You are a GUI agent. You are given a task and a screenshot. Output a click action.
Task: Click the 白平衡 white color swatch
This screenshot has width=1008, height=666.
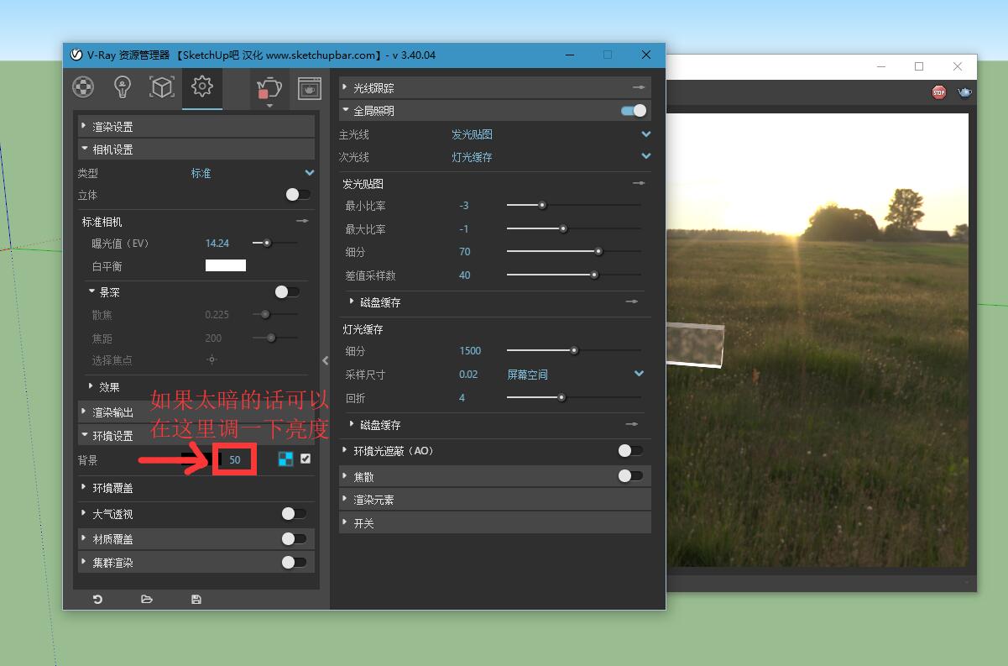[226, 266]
